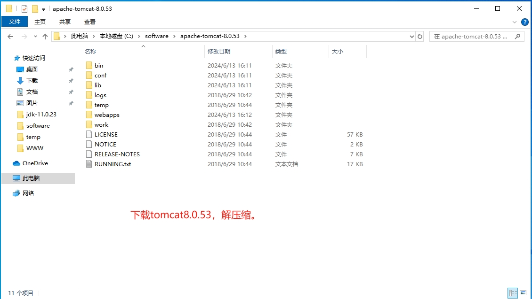Click 本地磁盘 (C:) in the breadcrumb
This screenshot has height=299, width=532.
pyautogui.click(x=116, y=36)
